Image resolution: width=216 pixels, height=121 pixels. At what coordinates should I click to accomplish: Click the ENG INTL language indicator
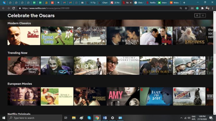[194, 118]
